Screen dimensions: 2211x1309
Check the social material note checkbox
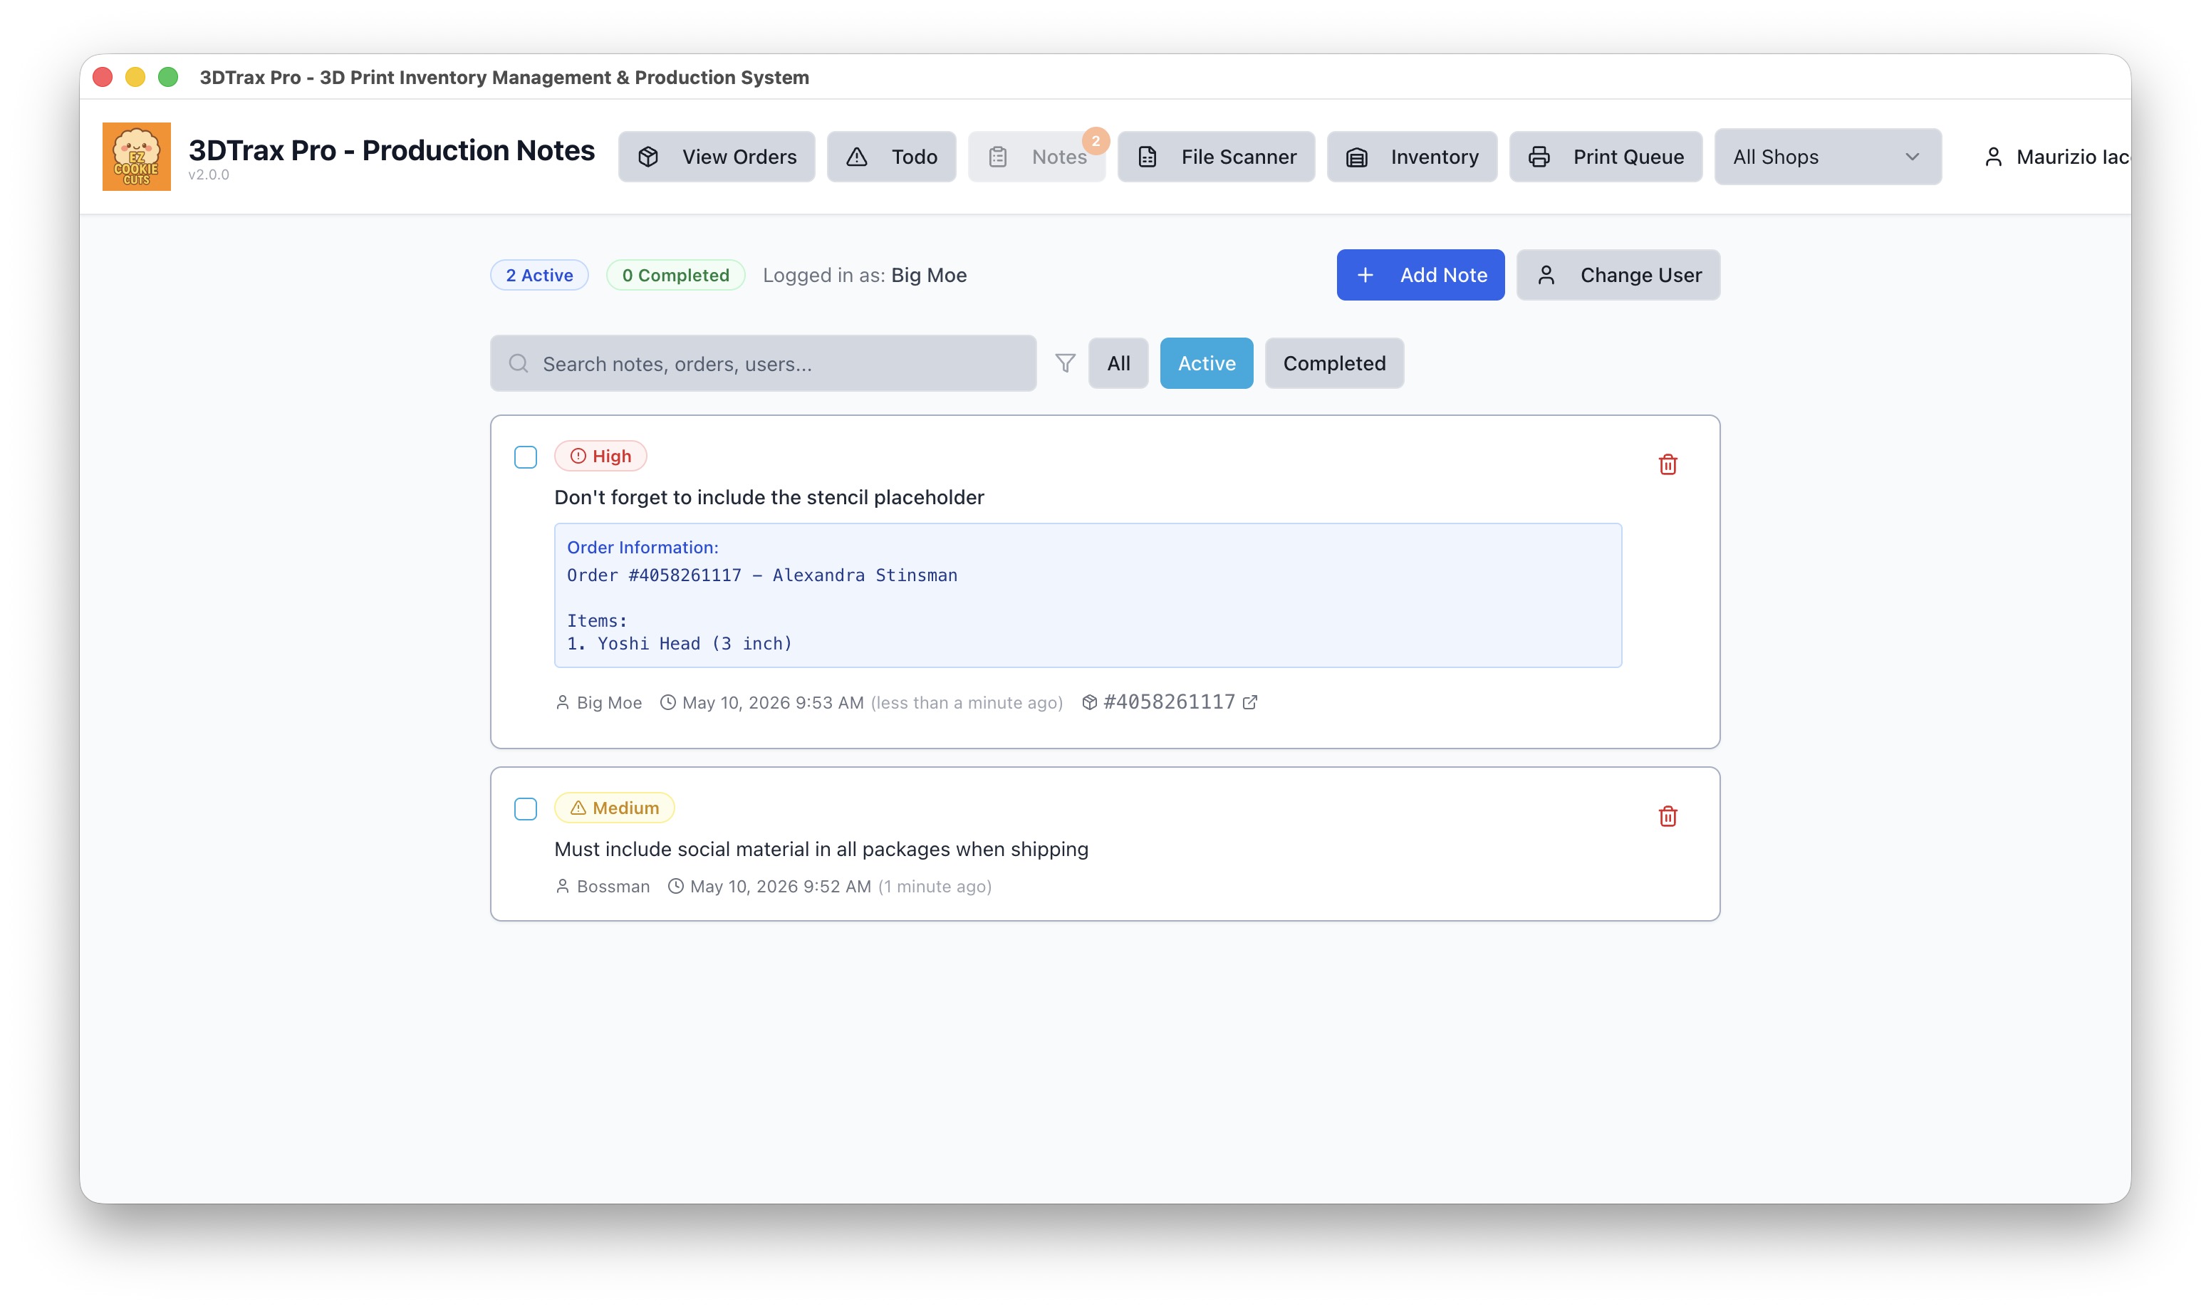(525, 809)
